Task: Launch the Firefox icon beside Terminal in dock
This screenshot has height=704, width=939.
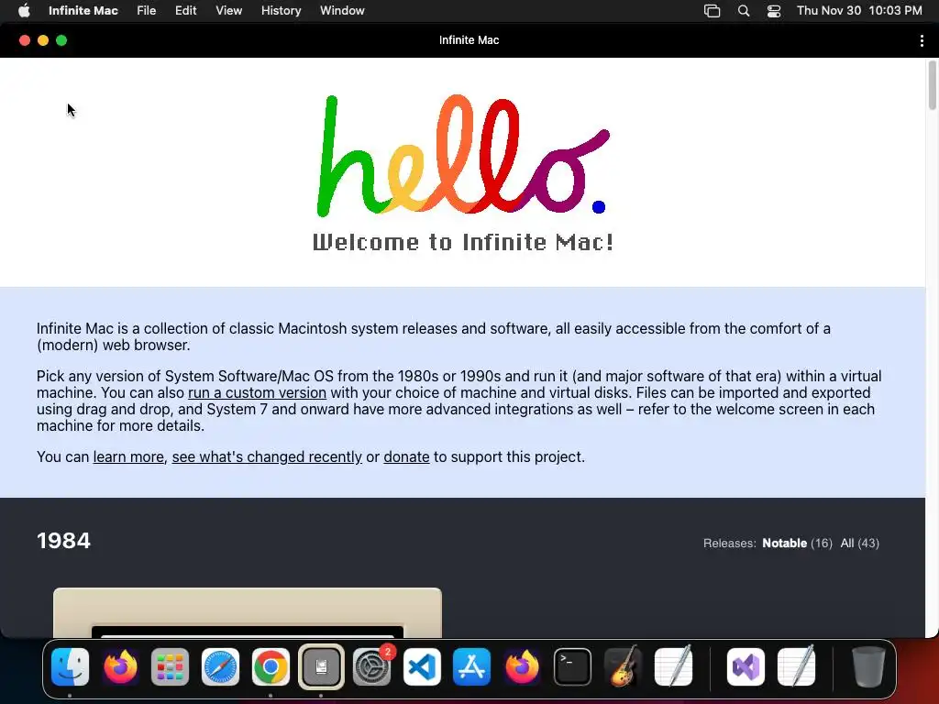Action: click(x=522, y=666)
